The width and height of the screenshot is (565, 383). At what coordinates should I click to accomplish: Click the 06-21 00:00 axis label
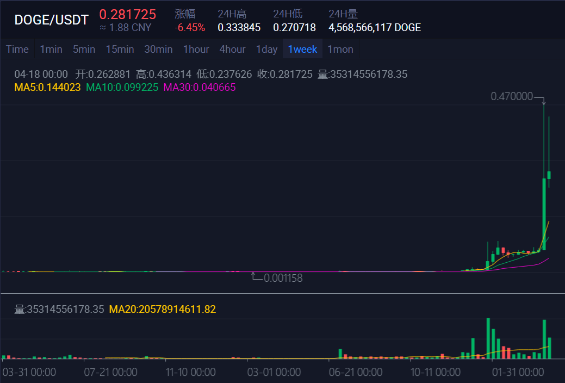tap(356, 372)
